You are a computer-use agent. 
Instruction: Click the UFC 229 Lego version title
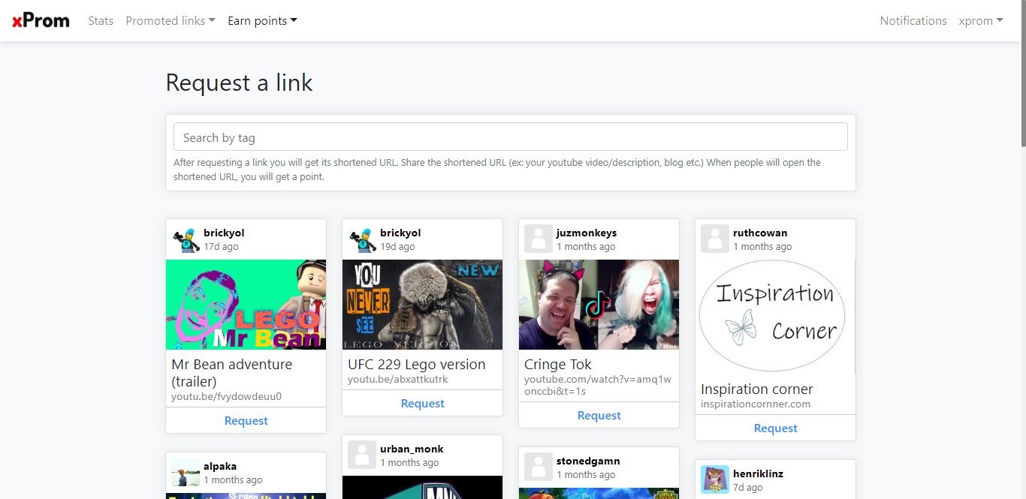(x=417, y=365)
